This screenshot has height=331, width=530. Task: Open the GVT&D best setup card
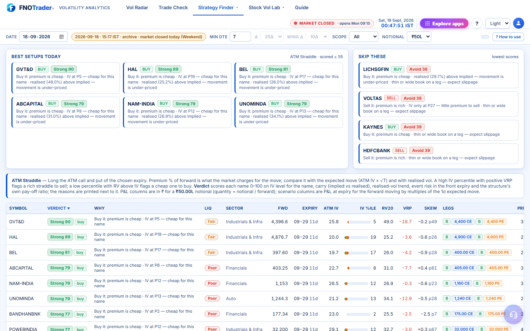click(66, 78)
